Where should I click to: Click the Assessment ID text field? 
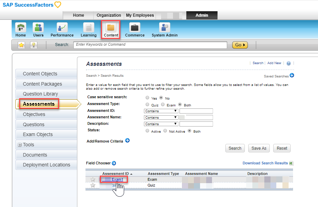click(196, 111)
